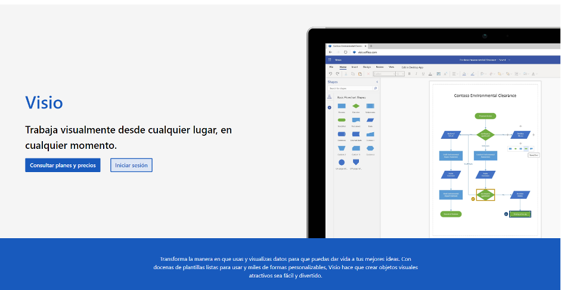Screen dimensions: 561x290
Task: Open a new browser tab with plus
Action: point(371,46)
